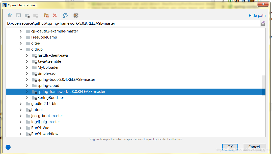272x154 pixels.
Task: Expand the hutool folder
Action: [x=21, y=110]
